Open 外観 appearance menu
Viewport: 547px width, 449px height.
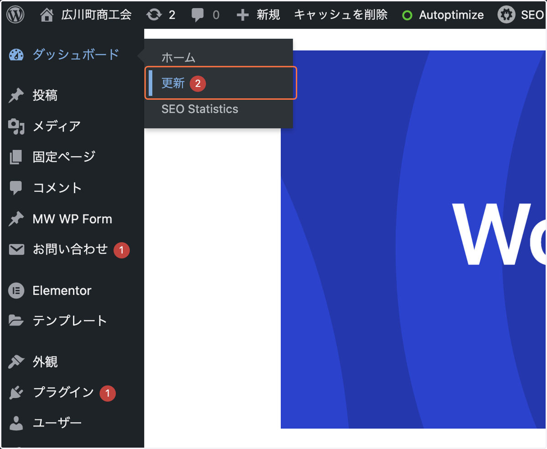coord(45,362)
